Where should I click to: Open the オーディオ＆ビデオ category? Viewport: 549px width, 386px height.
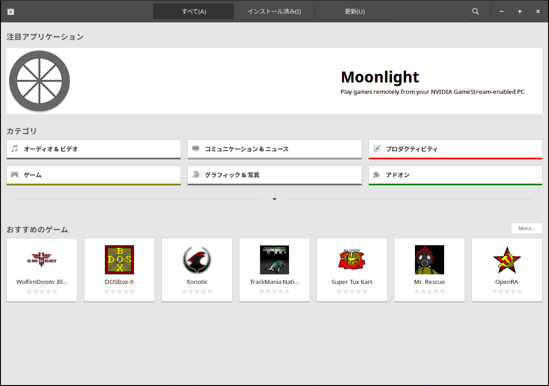94,149
